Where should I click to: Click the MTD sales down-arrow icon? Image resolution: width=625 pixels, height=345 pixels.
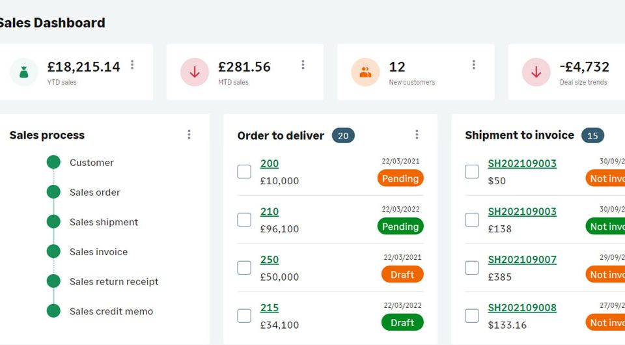[x=195, y=72]
